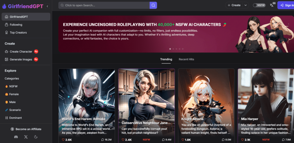Open the Categories link under Explore

click(x=12, y=78)
